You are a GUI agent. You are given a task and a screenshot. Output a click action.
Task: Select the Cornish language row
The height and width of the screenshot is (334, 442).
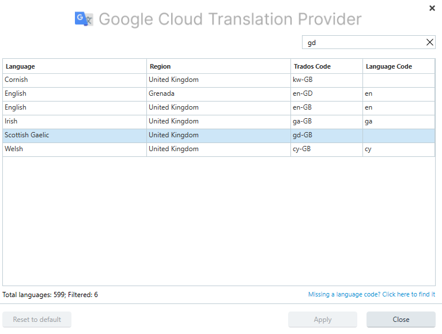point(74,80)
